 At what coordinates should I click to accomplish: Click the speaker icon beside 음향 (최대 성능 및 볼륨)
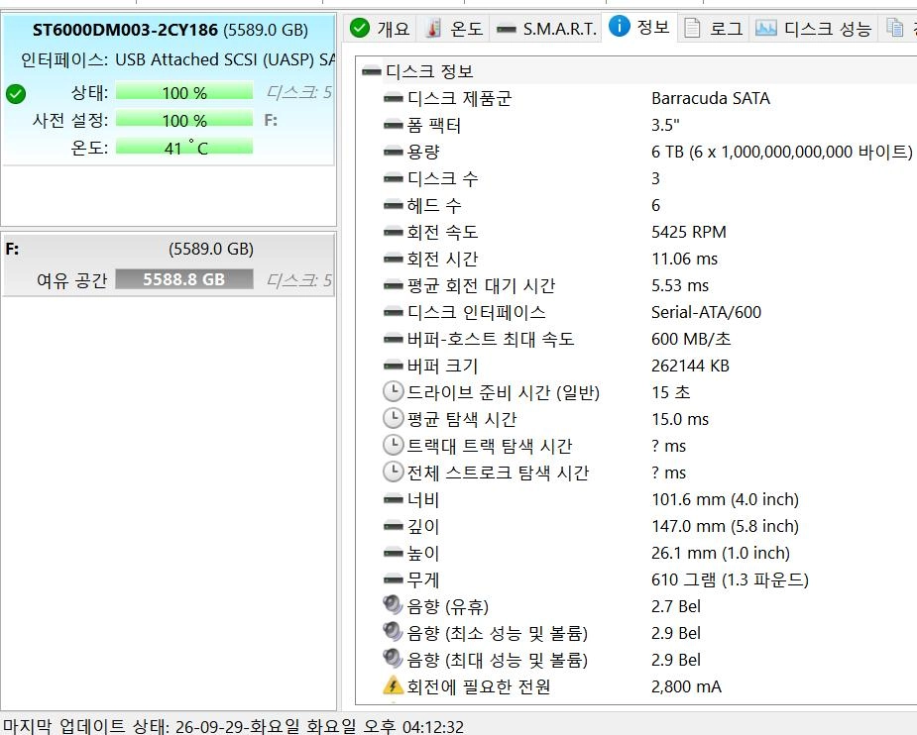click(x=393, y=659)
